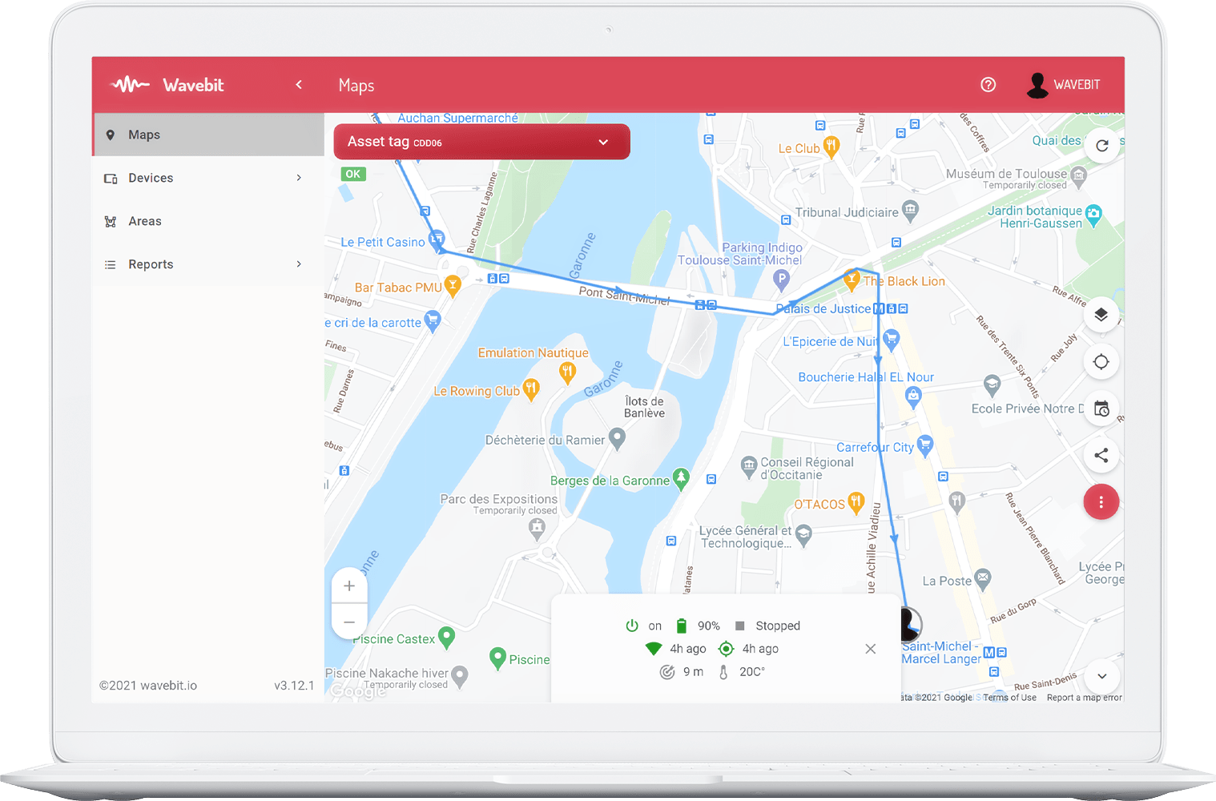This screenshot has width=1216, height=801.
Task: Click the GPS fix 4h ago icon
Action: tap(727, 649)
